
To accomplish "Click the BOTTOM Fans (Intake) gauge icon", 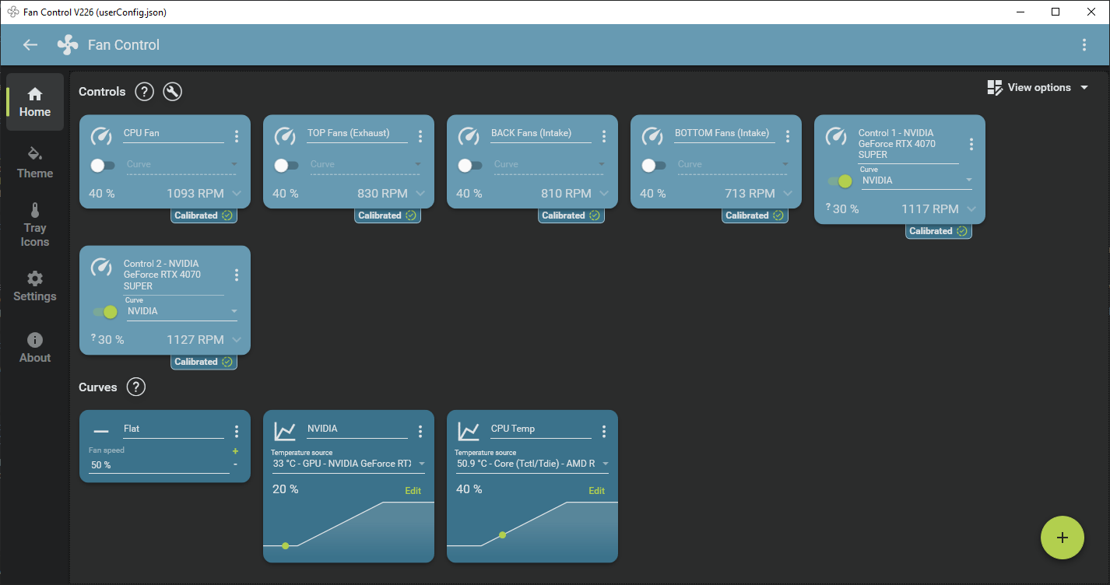I will pos(652,136).
